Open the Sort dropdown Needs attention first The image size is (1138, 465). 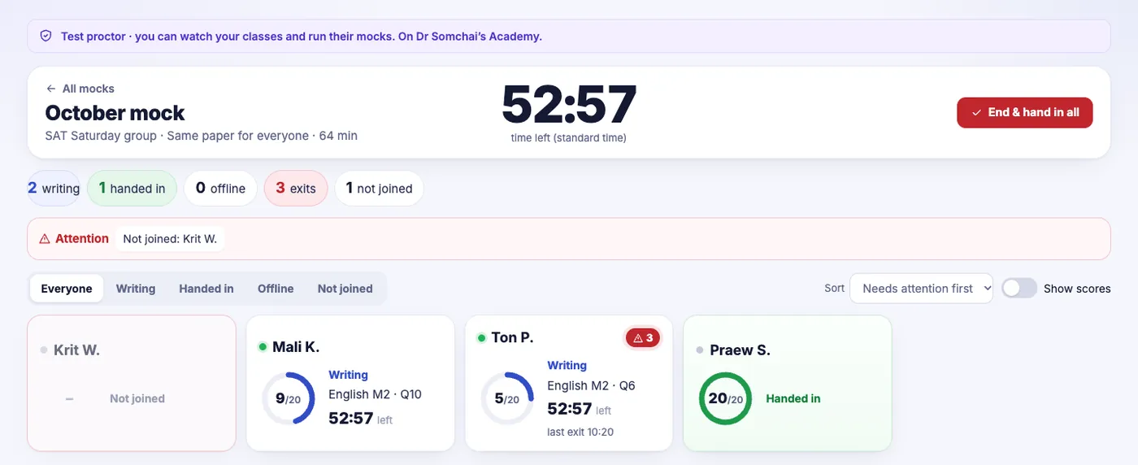[921, 289]
